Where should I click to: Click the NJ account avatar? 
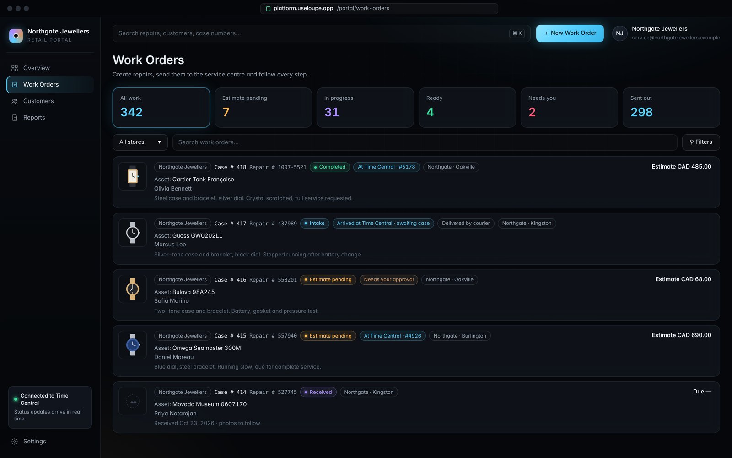click(619, 33)
